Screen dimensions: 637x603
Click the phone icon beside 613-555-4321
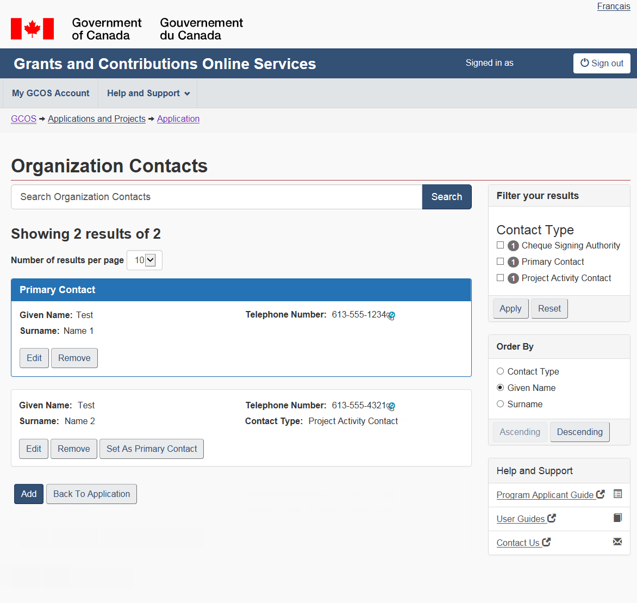click(x=391, y=406)
